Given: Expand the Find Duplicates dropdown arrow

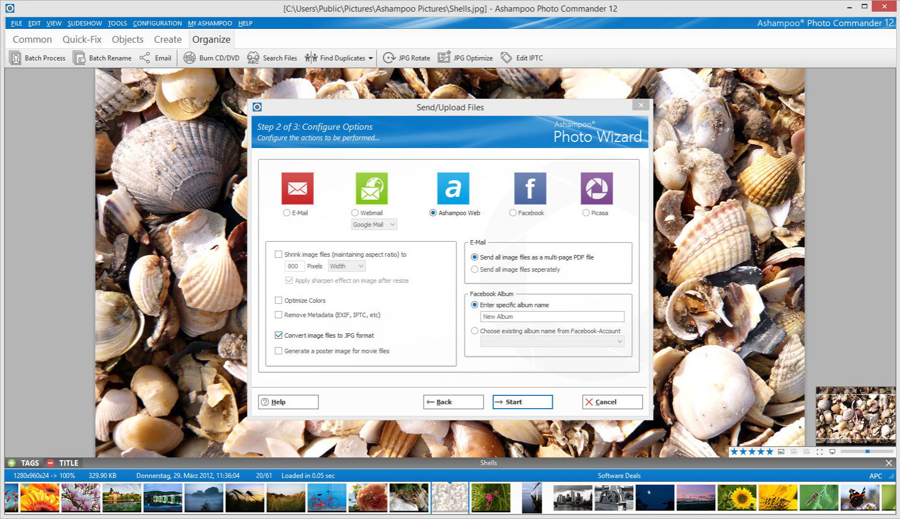Looking at the screenshot, I should (370, 58).
